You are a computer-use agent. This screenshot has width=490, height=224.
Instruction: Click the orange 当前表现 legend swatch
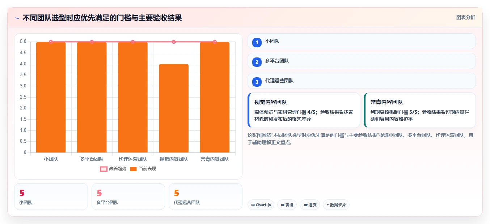[133, 169]
